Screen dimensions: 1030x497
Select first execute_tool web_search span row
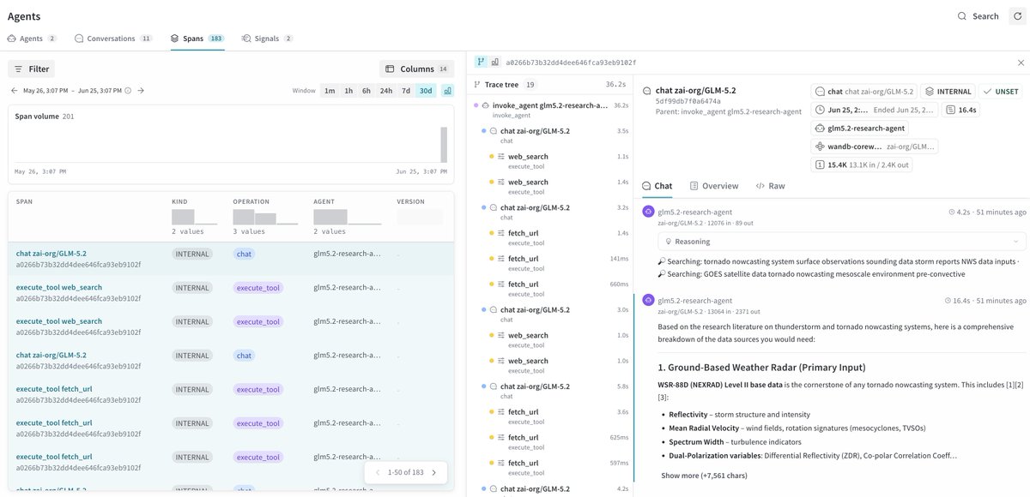[231, 292]
